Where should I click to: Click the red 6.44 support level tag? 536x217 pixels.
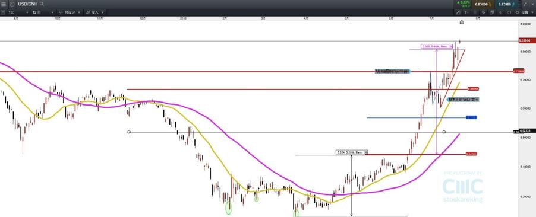[472, 154]
